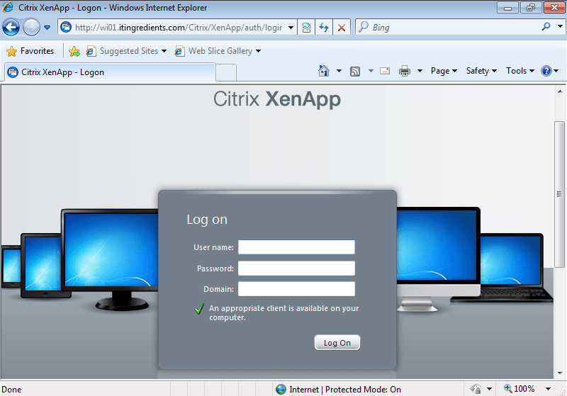Click the Log On button
This screenshot has height=396, width=567.
337,343
